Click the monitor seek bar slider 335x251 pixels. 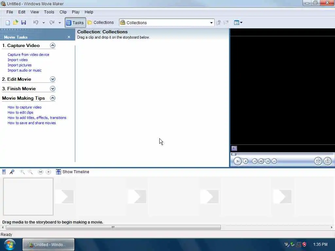tap(234, 154)
